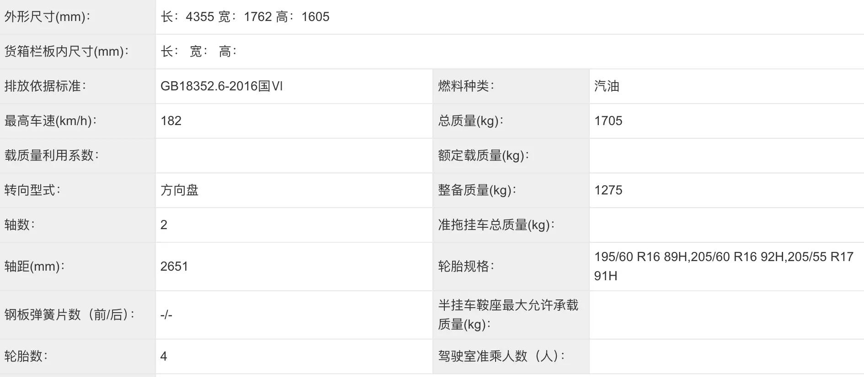Click the tire specification text 195/60 R16 89H

tap(640, 257)
